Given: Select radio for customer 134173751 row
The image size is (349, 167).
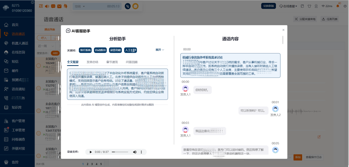Looking at the screenshot, I should (38, 133).
